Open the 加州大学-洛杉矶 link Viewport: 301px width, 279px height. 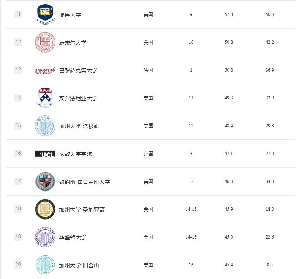click(x=79, y=126)
